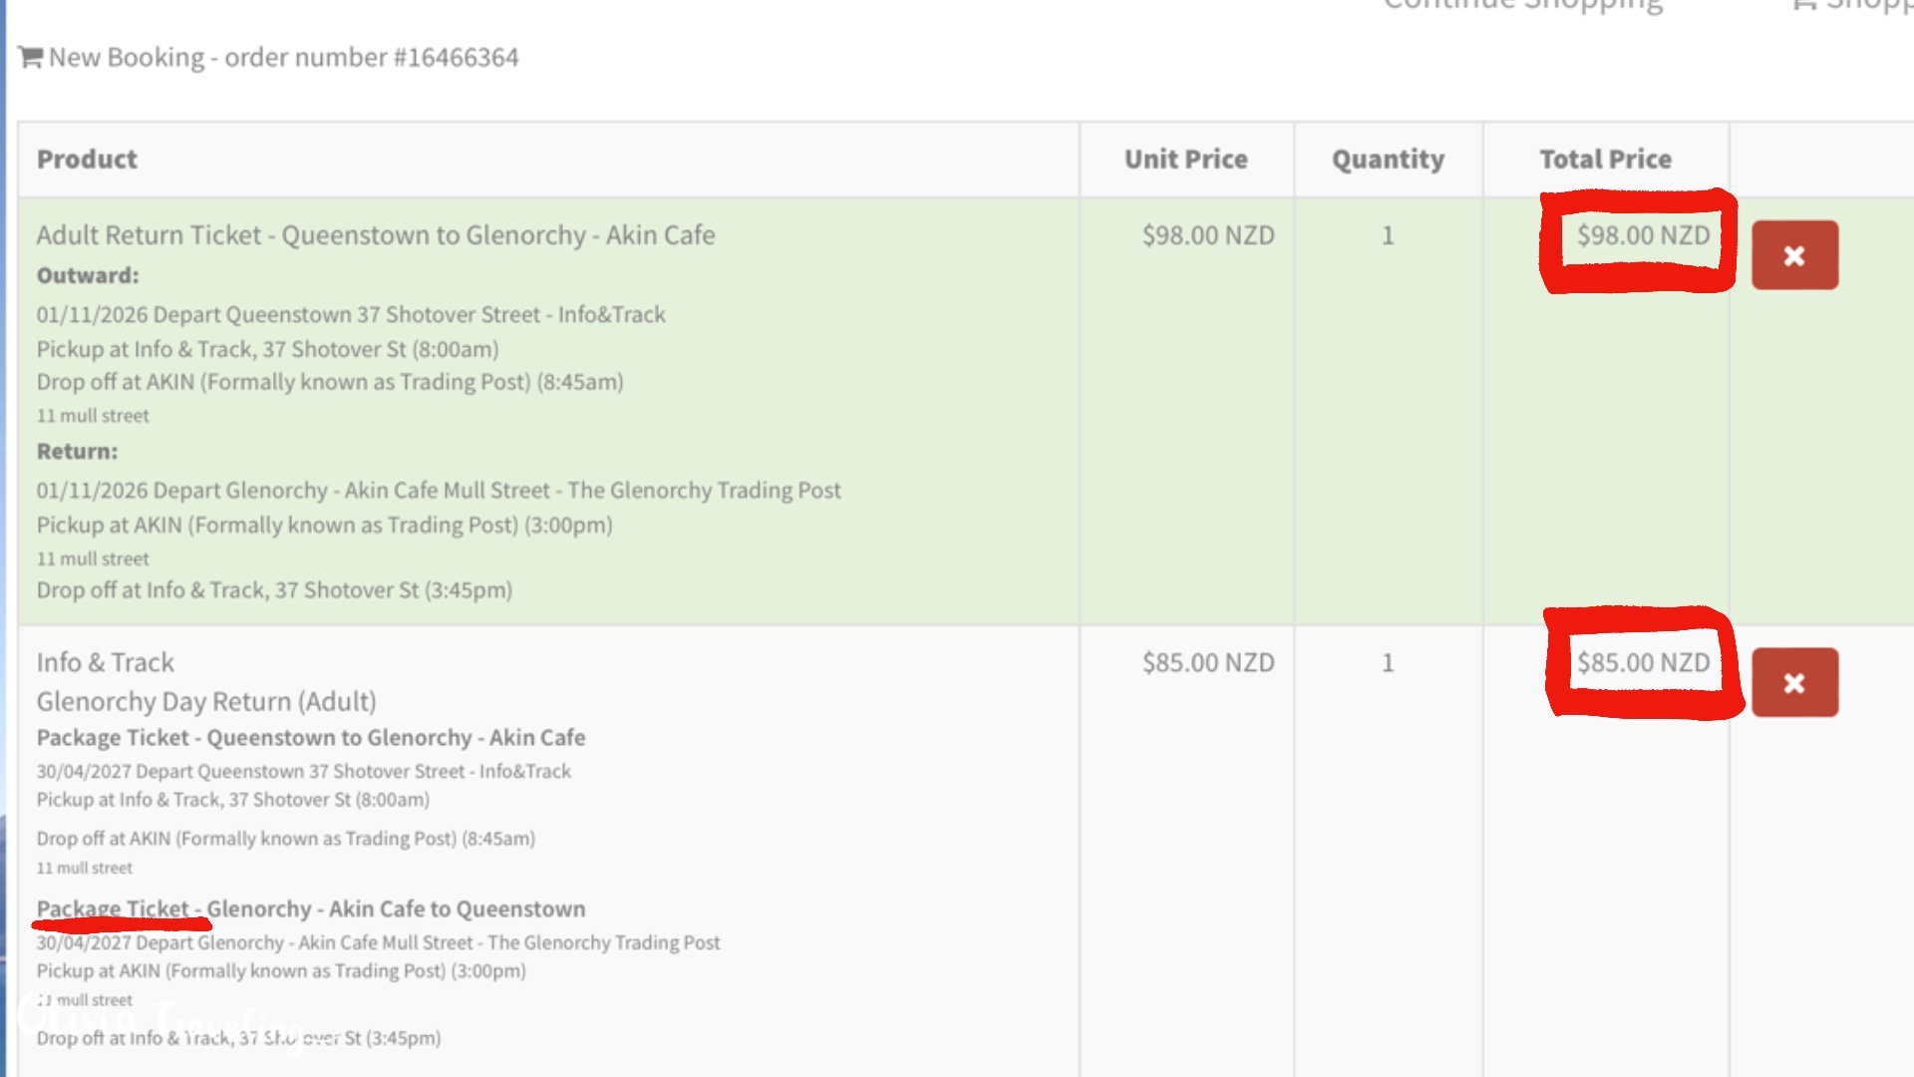
Task: Click the Unit Price column header
Action: pyautogui.click(x=1185, y=160)
